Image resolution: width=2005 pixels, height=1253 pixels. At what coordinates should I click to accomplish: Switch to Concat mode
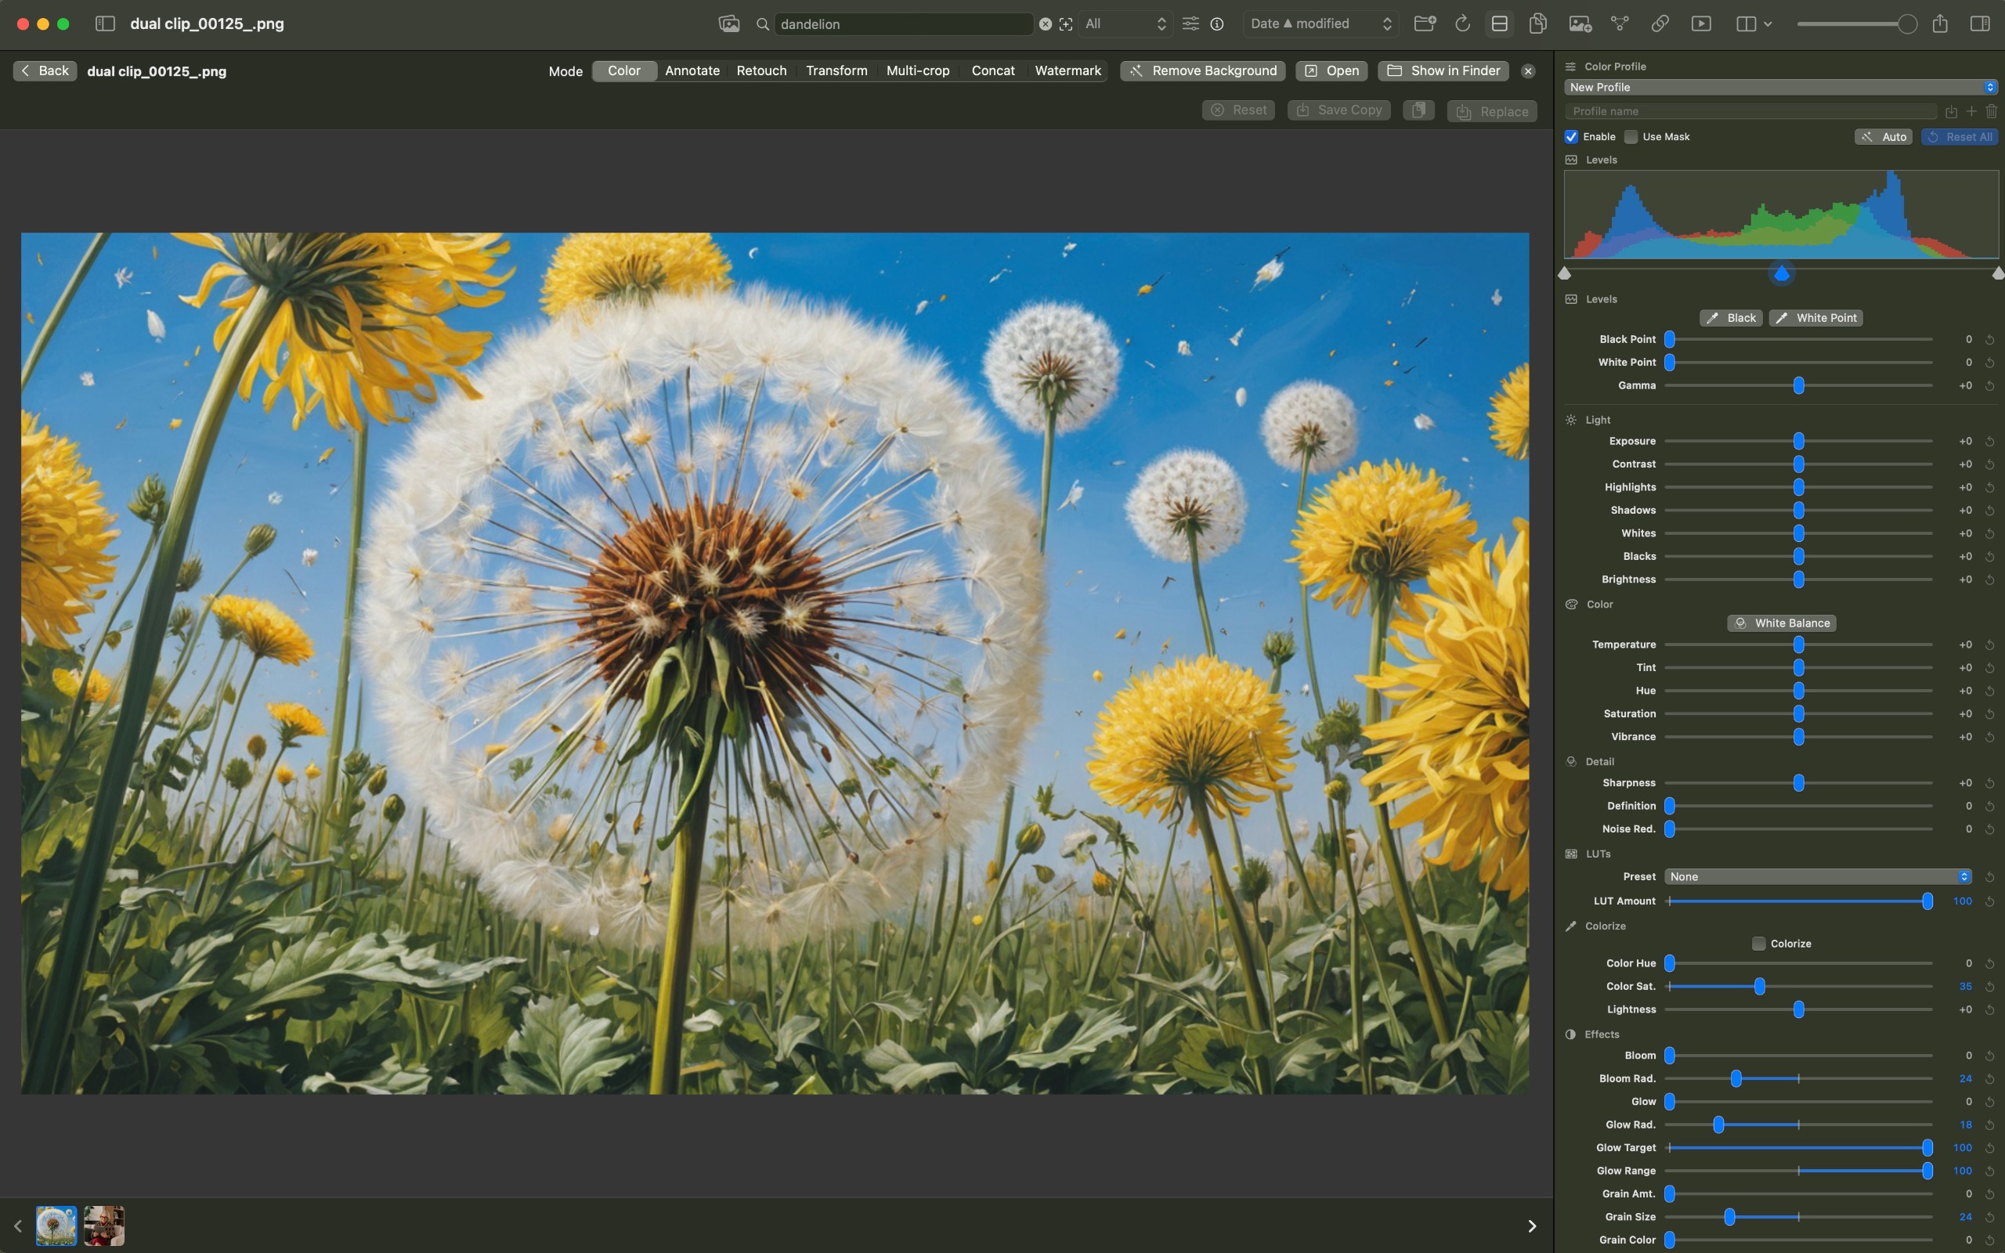992,71
